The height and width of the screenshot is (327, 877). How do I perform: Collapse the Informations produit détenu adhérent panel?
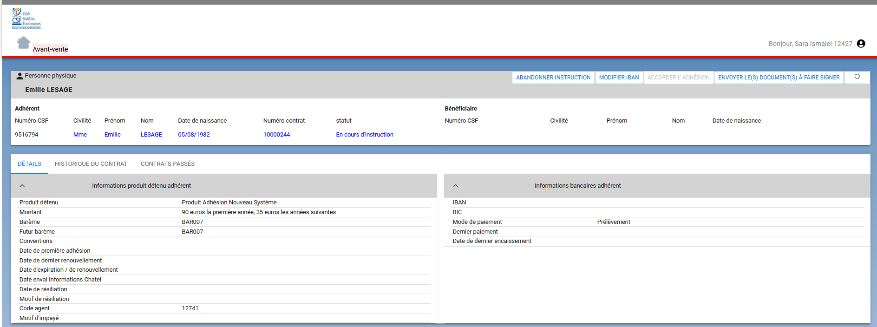pyautogui.click(x=22, y=186)
